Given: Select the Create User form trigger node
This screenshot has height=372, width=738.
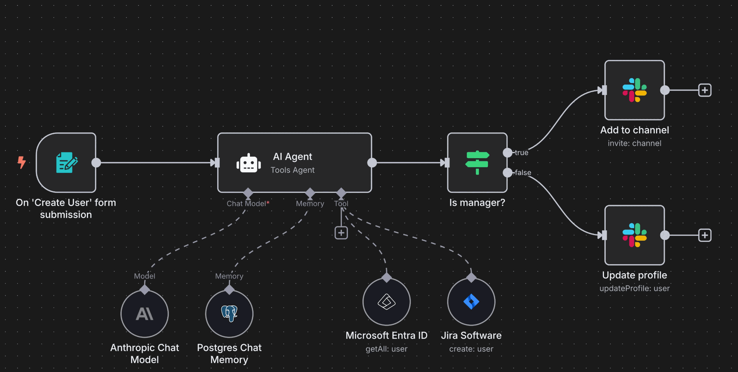Looking at the screenshot, I should point(66,162).
